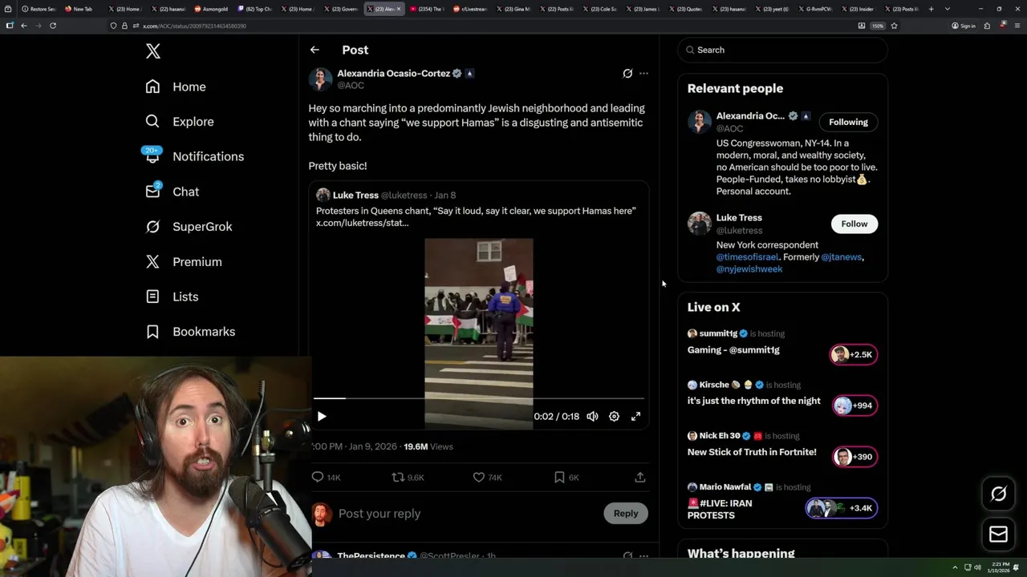This screenshot has height=577, width=1027.
Task: Open video settings gear icon
Action: click(x=614, y=417)
